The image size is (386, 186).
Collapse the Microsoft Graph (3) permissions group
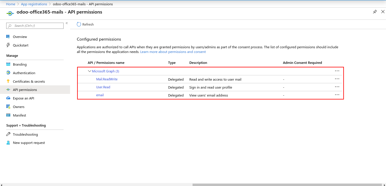90,71
